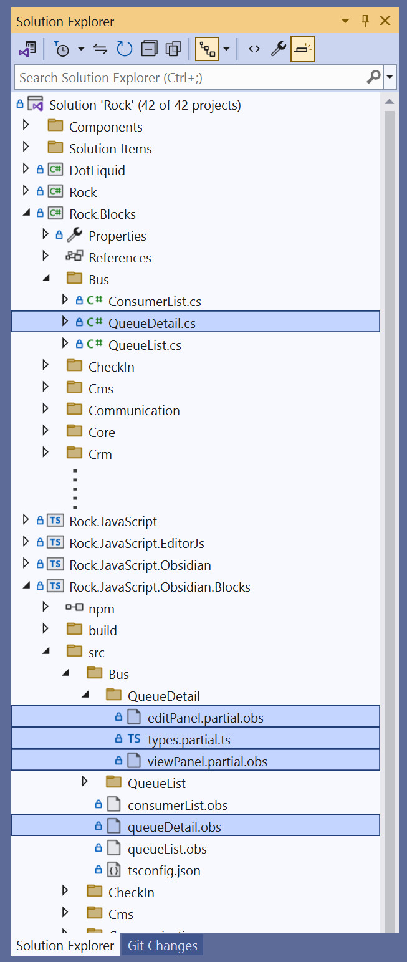Click the Communication folder icon
407x962 pixels.
coord(74,410)
